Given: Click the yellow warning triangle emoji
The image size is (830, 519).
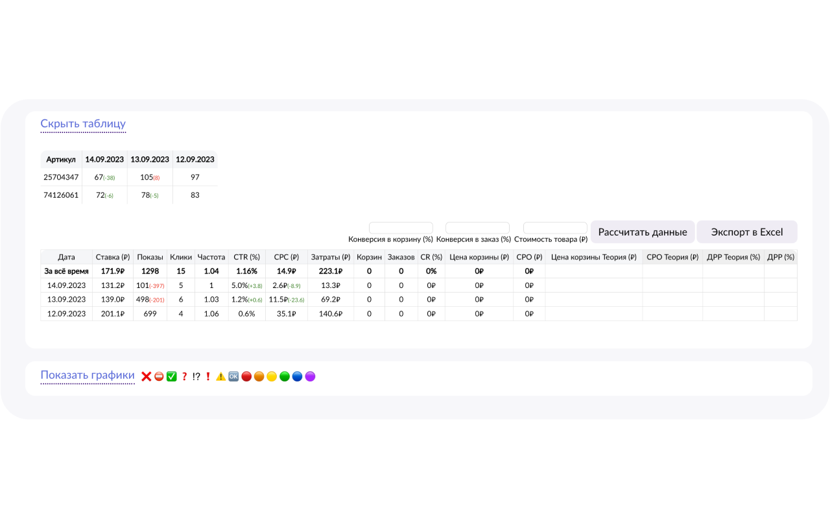Looking at the screenshot, I should (x=220, y=376).
